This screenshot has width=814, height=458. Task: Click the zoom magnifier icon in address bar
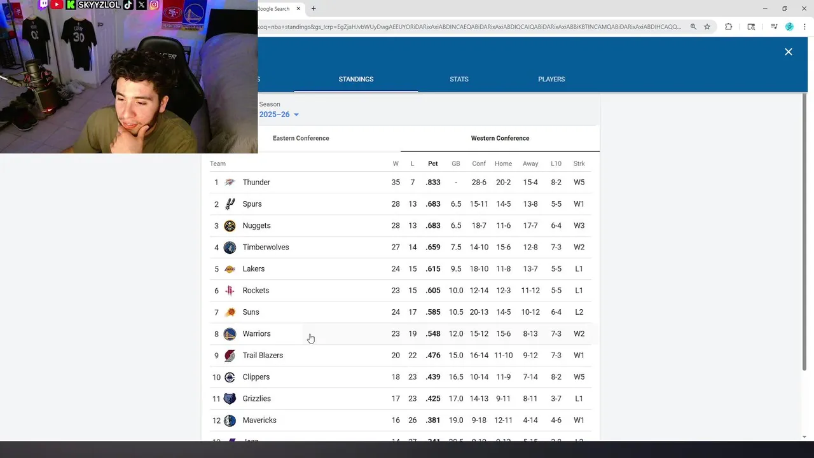point(693,27)
